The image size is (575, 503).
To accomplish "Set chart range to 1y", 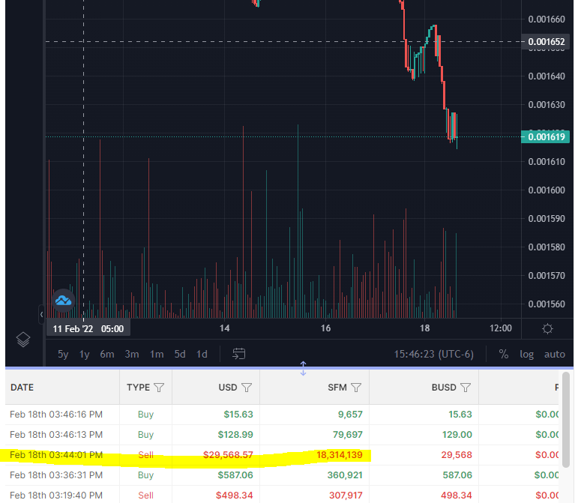I will 85,354.
